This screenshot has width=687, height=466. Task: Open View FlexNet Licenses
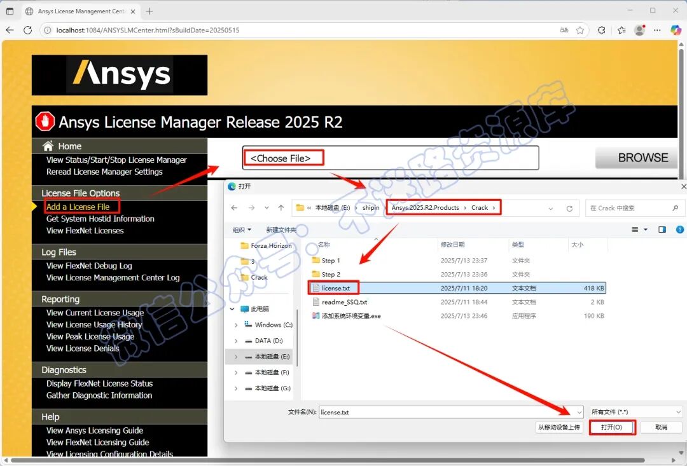tap(85, 230)
